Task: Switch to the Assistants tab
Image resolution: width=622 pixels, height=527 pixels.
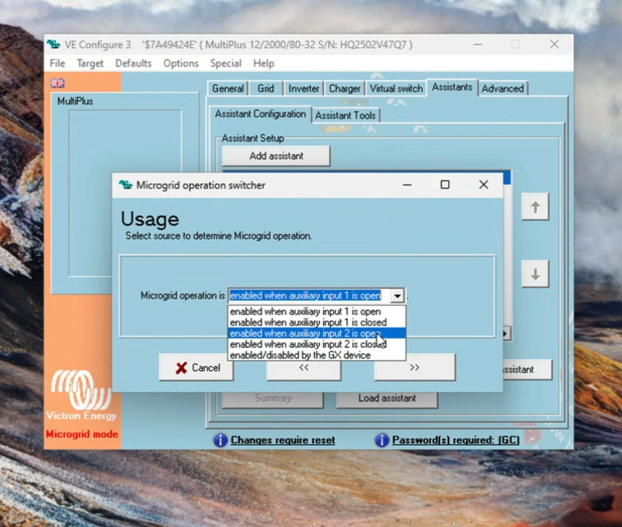Action: point(452,87)
